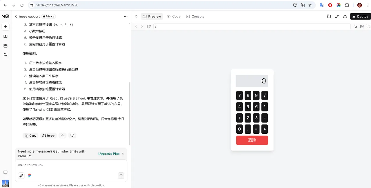Click the red 清除 clear button
Viewport: 371px width, 188px height.
[252, 140]
